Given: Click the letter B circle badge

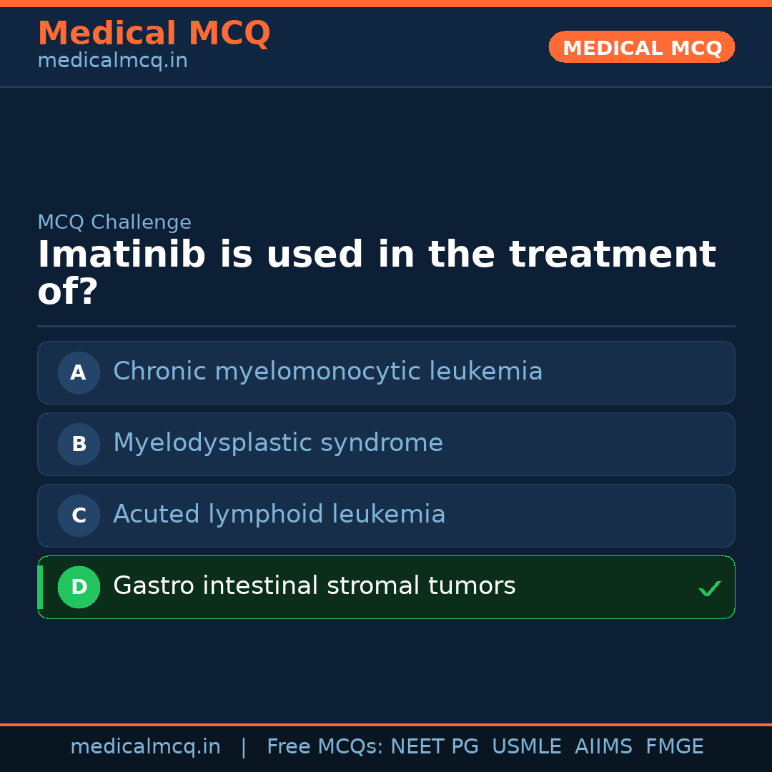Looking at the screenshot, I should [79, 444].
